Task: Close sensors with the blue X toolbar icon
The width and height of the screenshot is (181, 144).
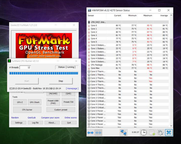Action: click(x=169, y=132)
